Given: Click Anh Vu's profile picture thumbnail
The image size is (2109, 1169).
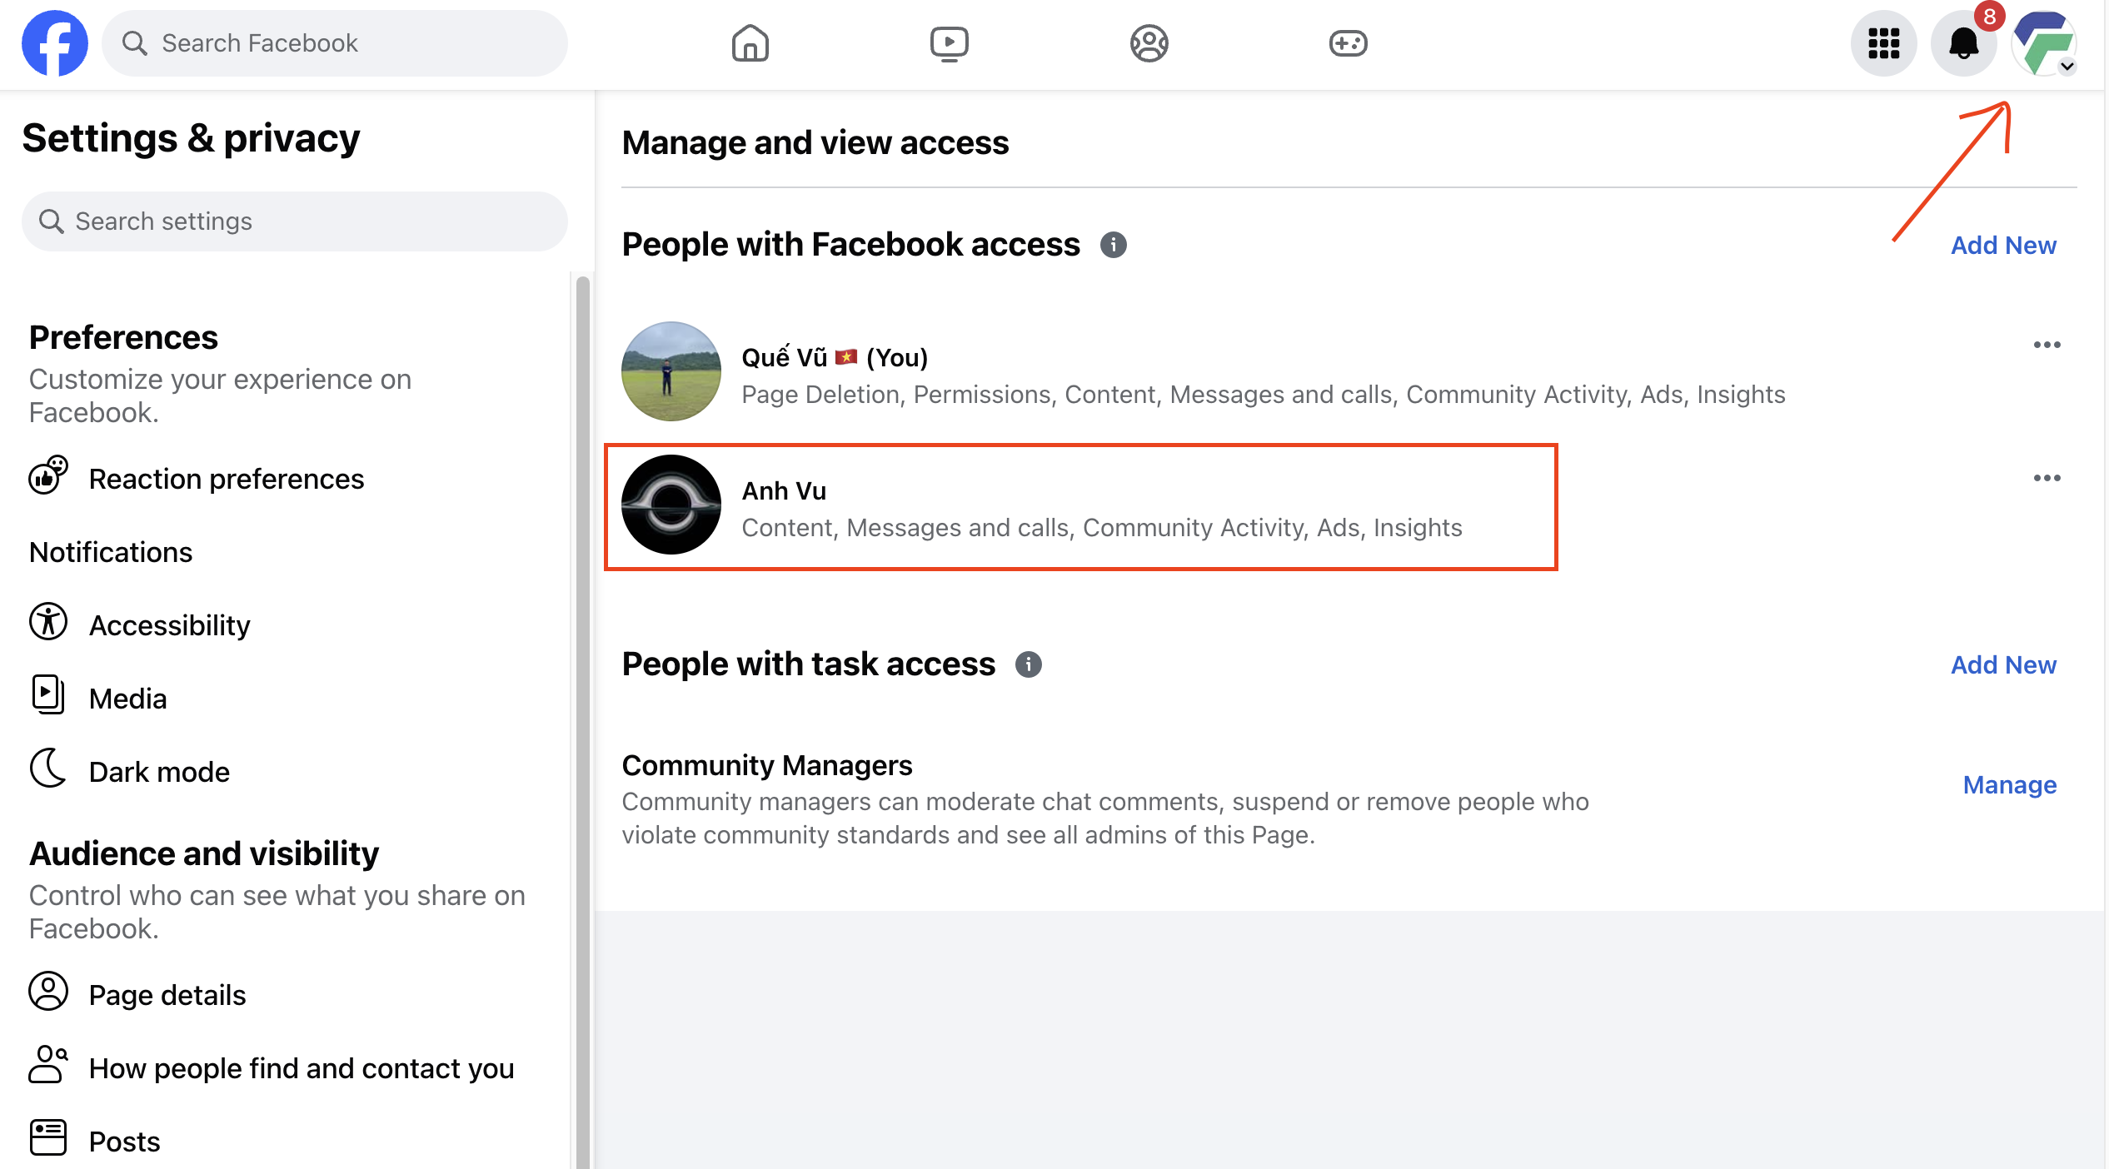Looking at the screenshot, I should (671, 505).
